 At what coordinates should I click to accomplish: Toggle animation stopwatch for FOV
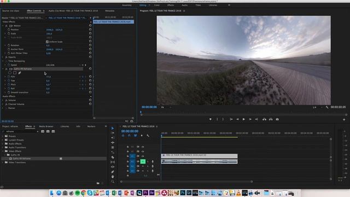[9, 77]
